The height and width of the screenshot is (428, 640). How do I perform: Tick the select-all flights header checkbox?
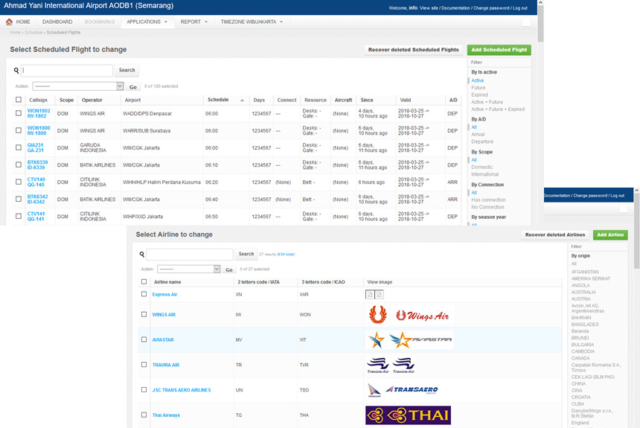coord(19,100)
